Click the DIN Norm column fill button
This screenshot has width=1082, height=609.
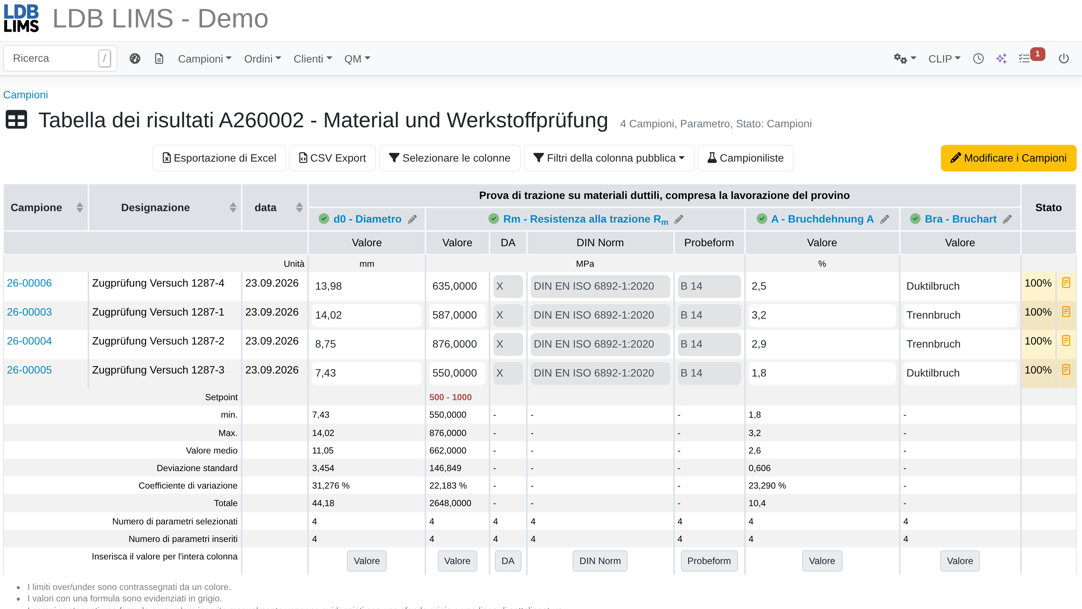pos(600,561)
